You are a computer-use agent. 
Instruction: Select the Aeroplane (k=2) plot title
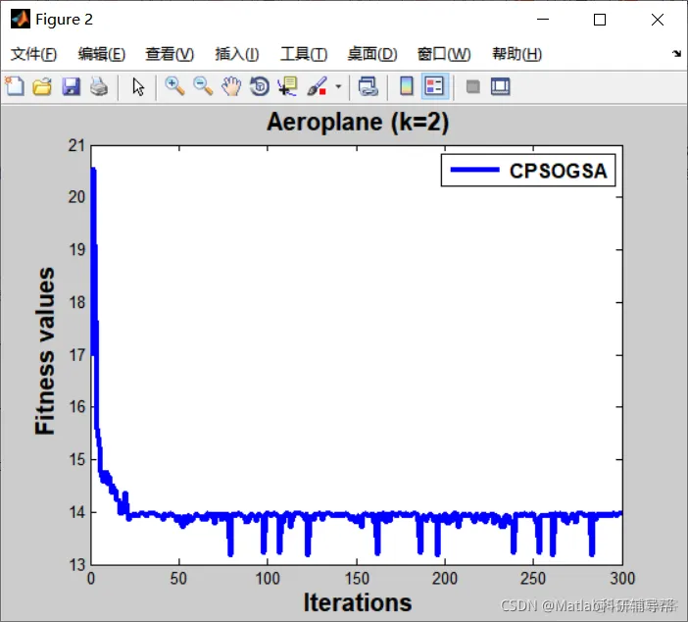coord(358,122)
